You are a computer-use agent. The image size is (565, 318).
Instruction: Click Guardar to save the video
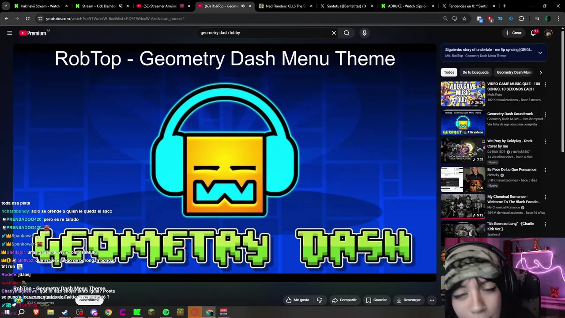pos(377,300)
